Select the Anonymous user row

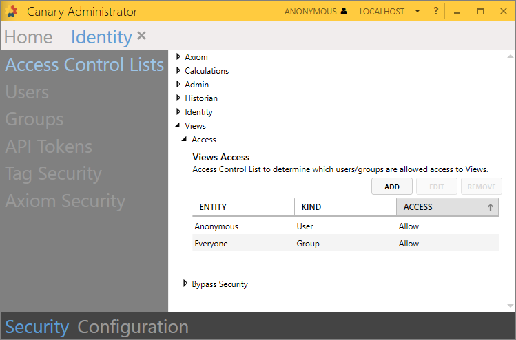coord(344,226)
